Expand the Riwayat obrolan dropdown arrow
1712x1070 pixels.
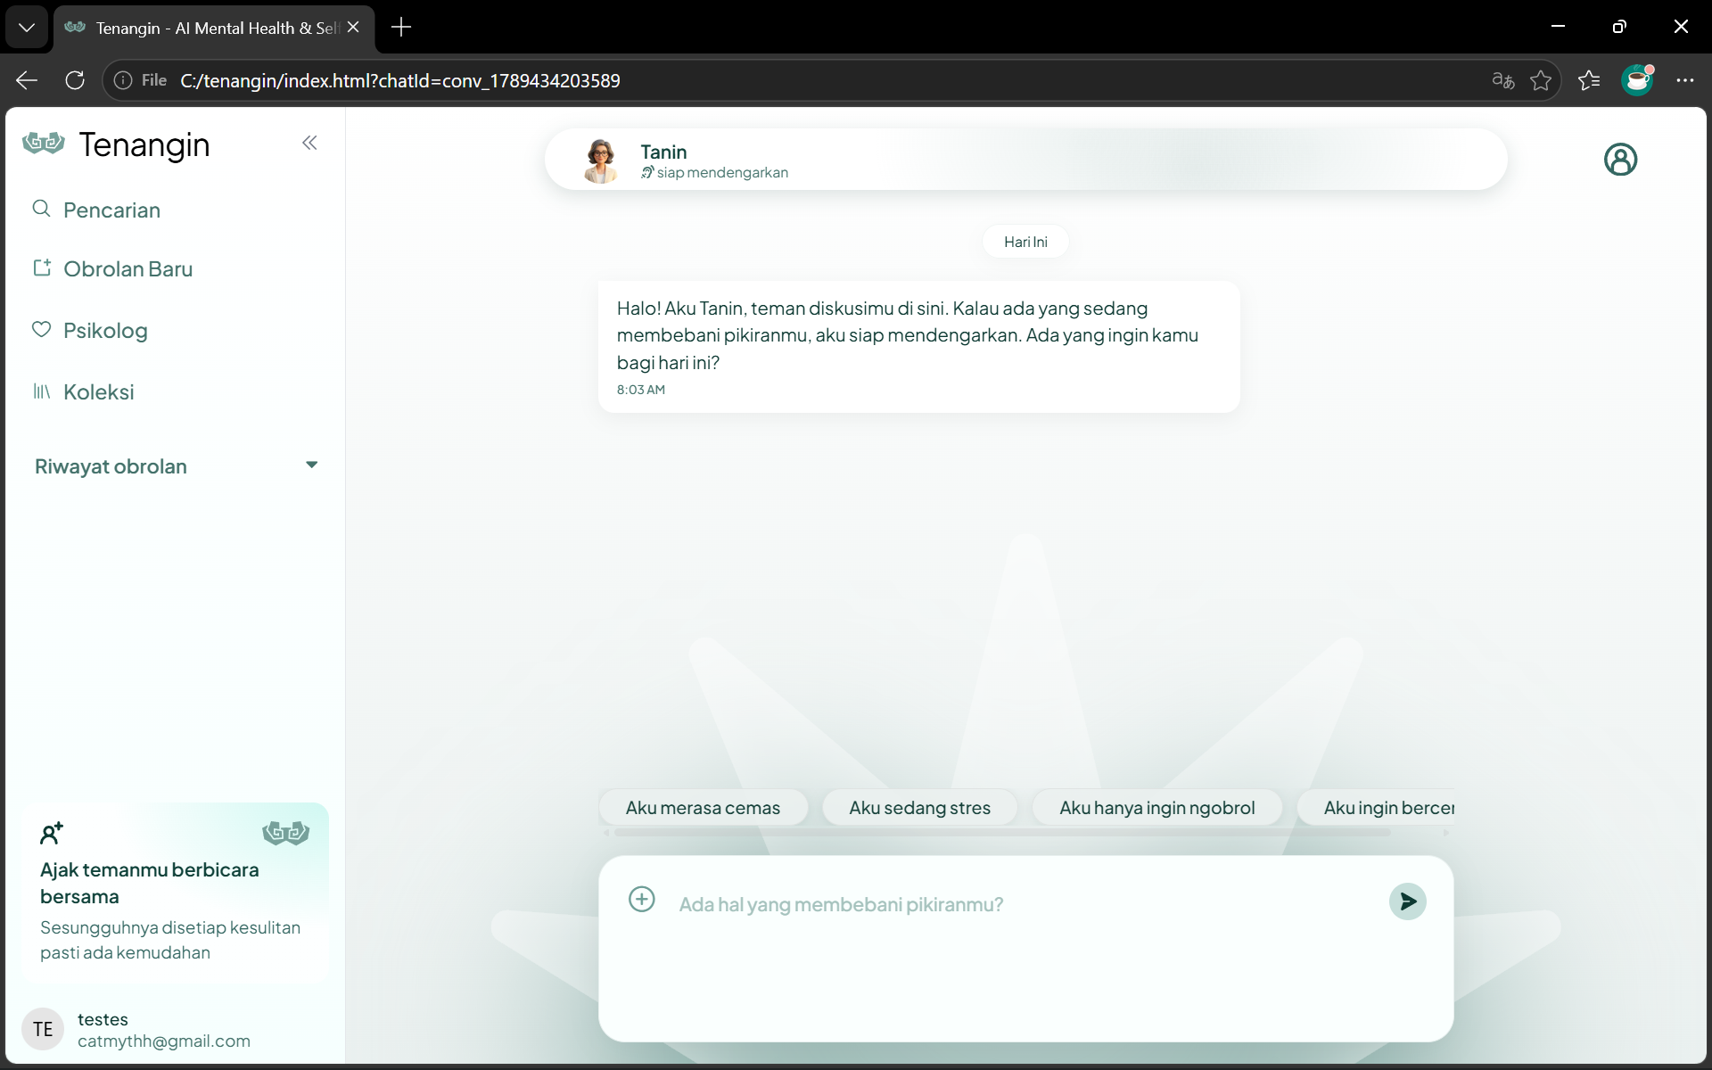pos(311,465)
